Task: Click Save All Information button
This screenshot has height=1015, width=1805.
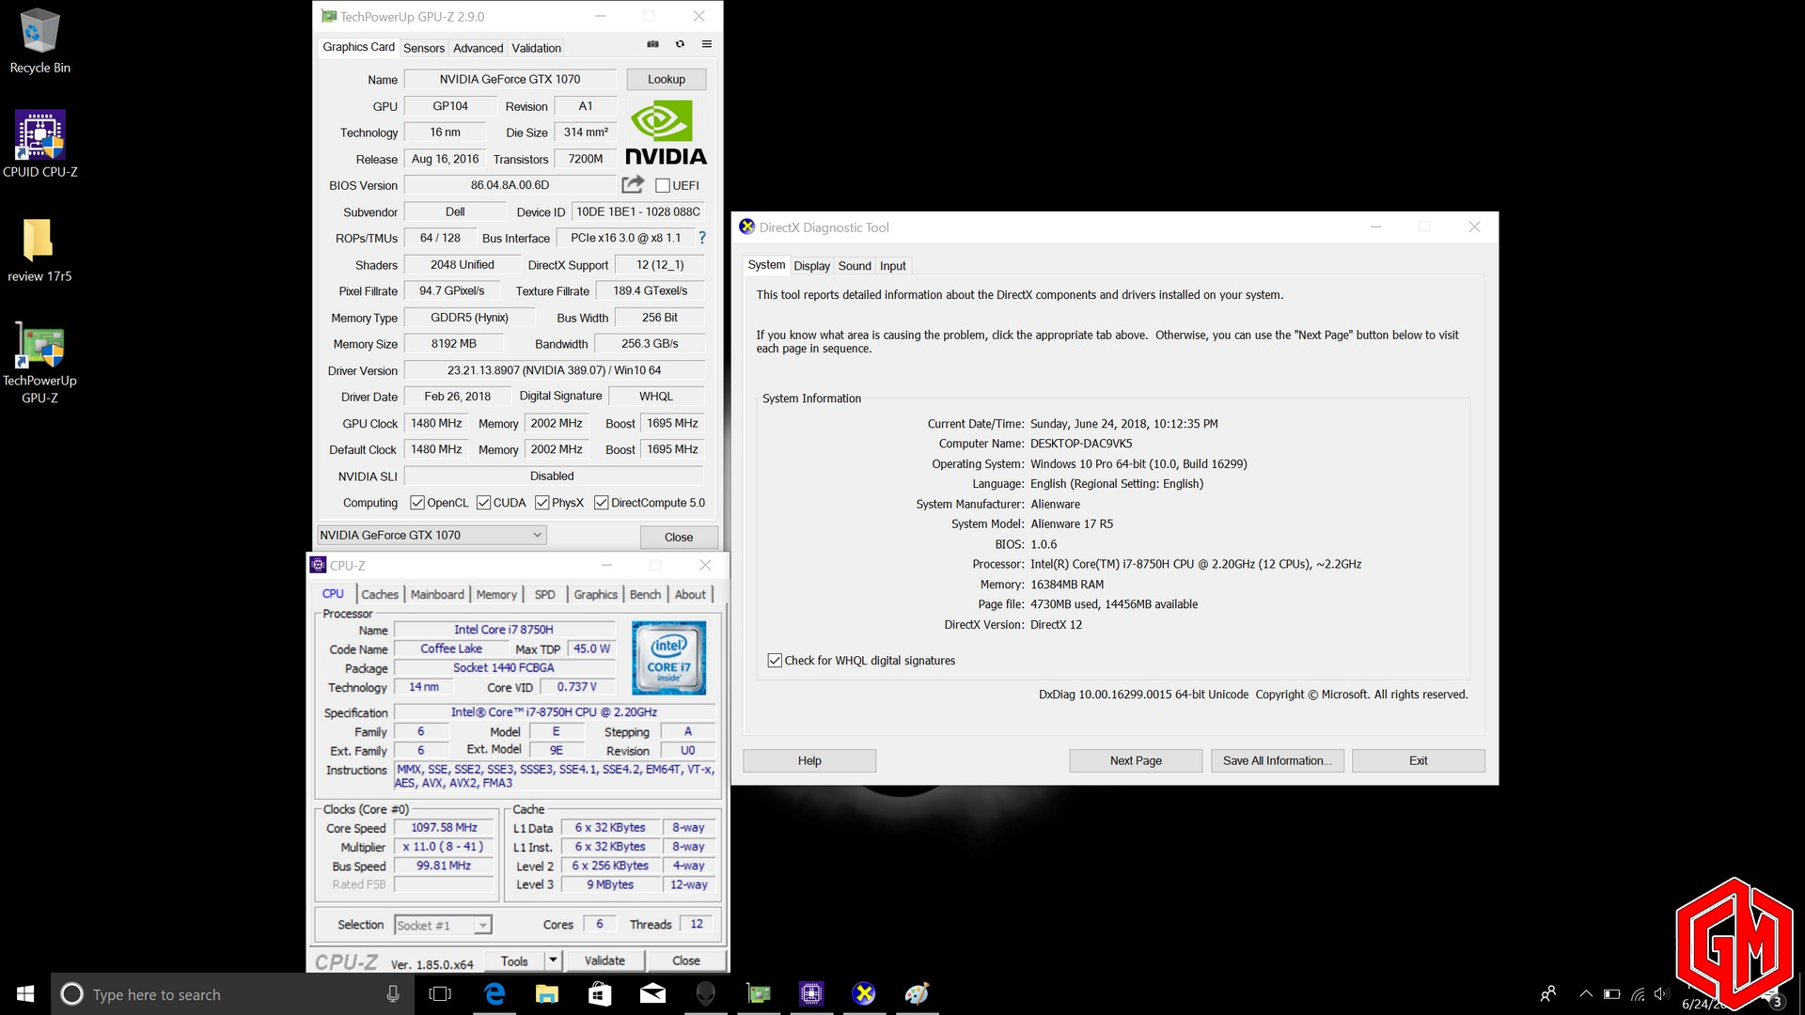Action: pyautogui.click(x=1277, y=760)
